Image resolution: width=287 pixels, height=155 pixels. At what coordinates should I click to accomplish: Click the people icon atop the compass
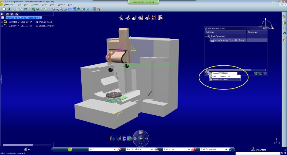tap(141, 133)
